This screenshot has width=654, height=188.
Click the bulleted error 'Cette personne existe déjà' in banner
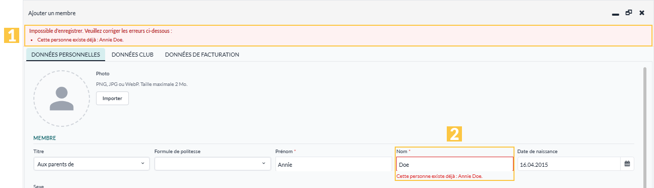click(x=80, y=39)
